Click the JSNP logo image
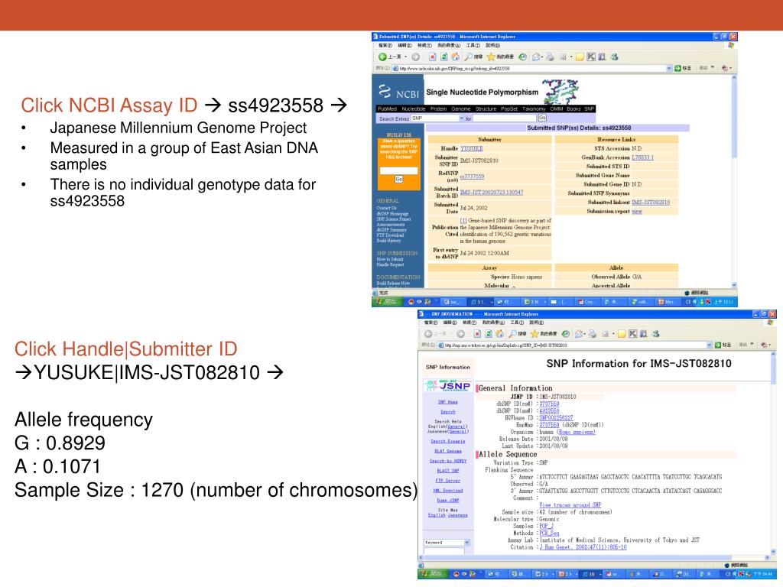Screen dimensions: 783x587 coord(447,385)
